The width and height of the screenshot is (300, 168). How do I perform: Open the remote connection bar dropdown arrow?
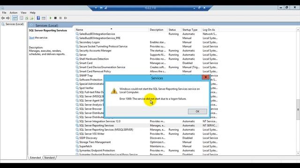pos(96,8)
